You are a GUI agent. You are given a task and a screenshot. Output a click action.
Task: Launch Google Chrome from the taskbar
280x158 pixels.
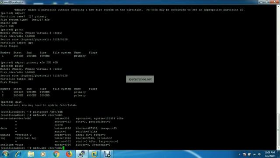tap(56, 154)
